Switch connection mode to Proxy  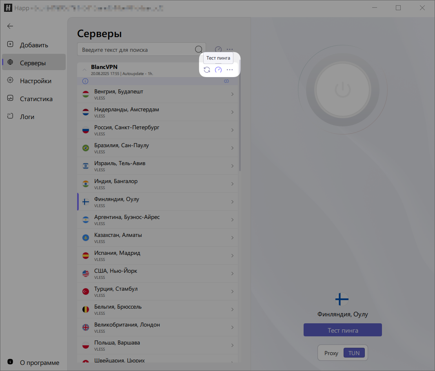coord(331,353)
